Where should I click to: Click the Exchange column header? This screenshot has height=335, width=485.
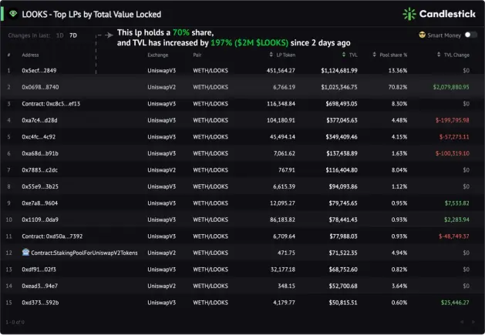158,55
